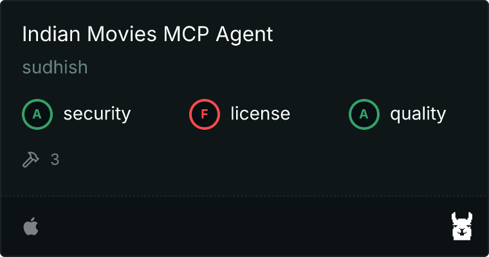Click the word Movies in the title

tap(122, 33)
